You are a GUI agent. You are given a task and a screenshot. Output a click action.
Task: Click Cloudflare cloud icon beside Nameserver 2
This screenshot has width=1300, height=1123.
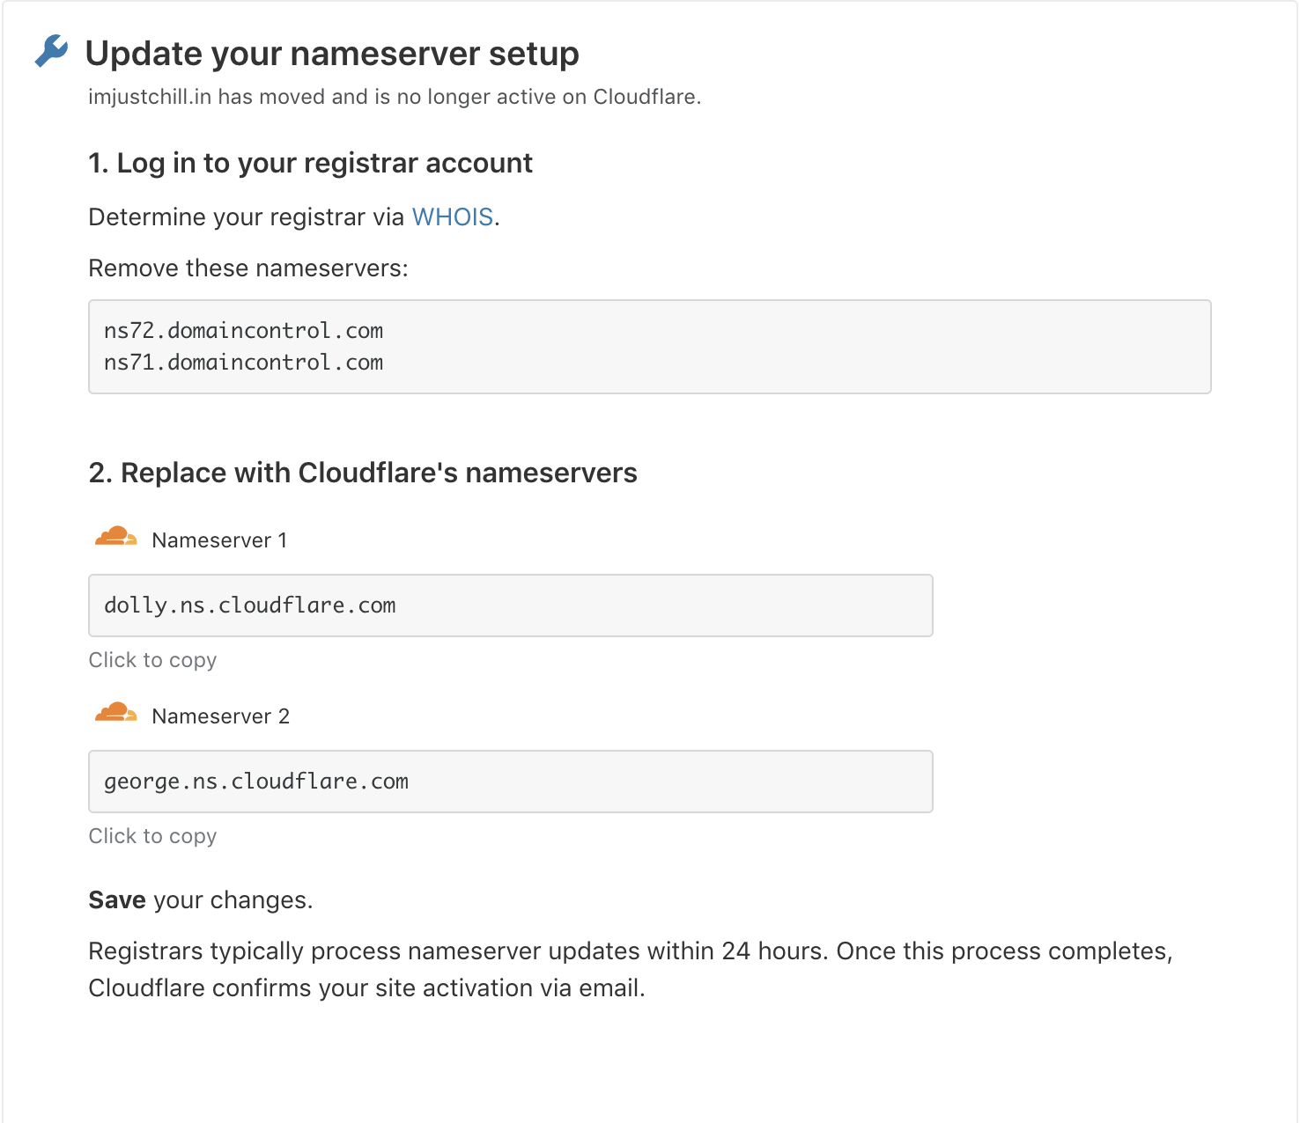115,713
